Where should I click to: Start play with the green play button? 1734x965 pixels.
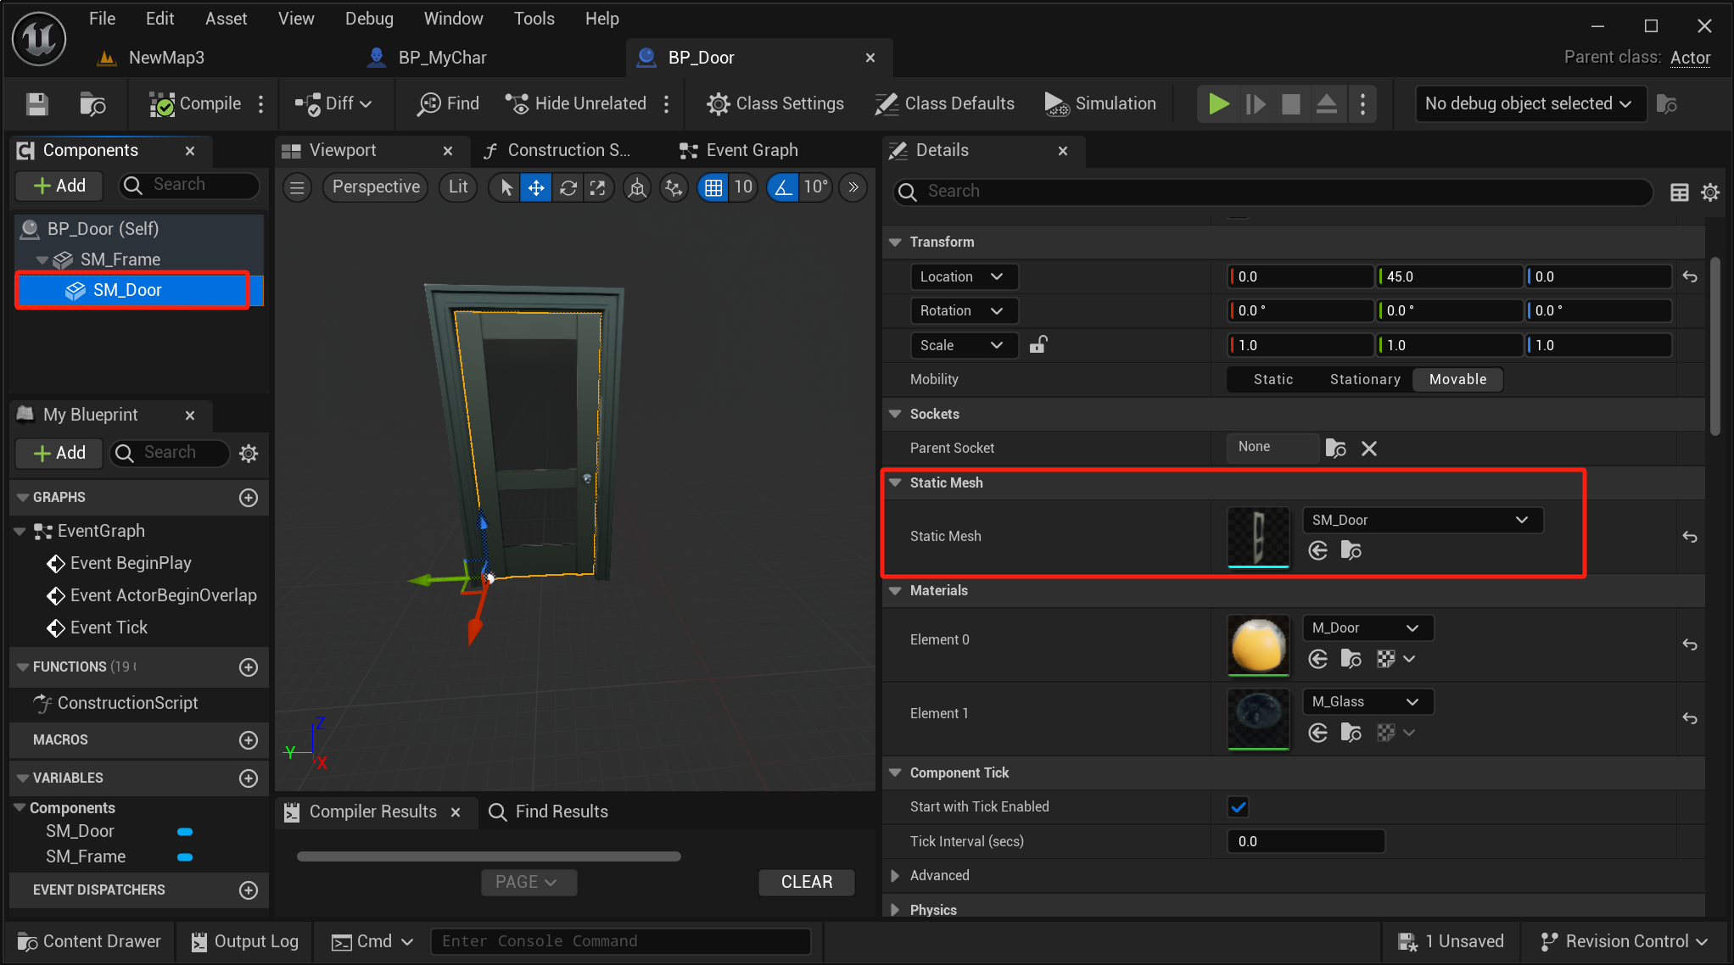(x=1218, y=104)
